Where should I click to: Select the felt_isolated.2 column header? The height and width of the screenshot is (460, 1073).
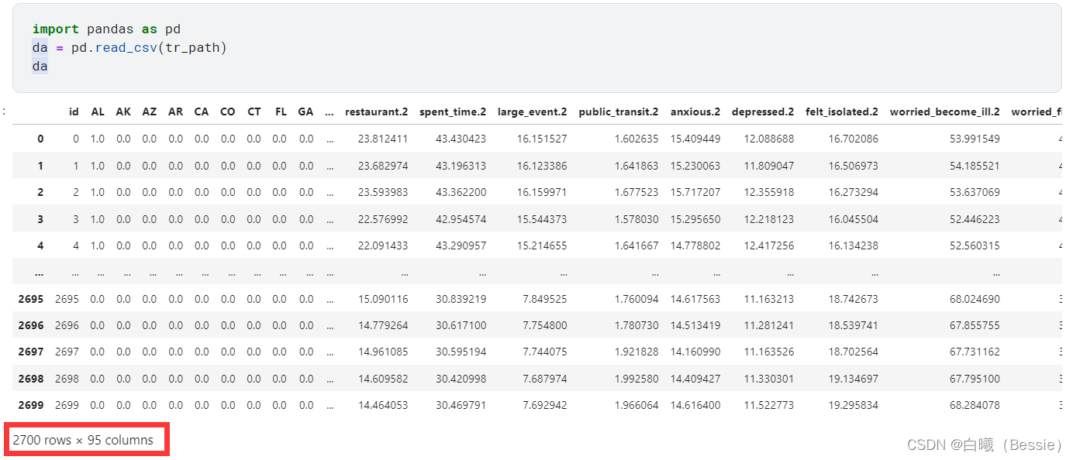tap(842, 112)
